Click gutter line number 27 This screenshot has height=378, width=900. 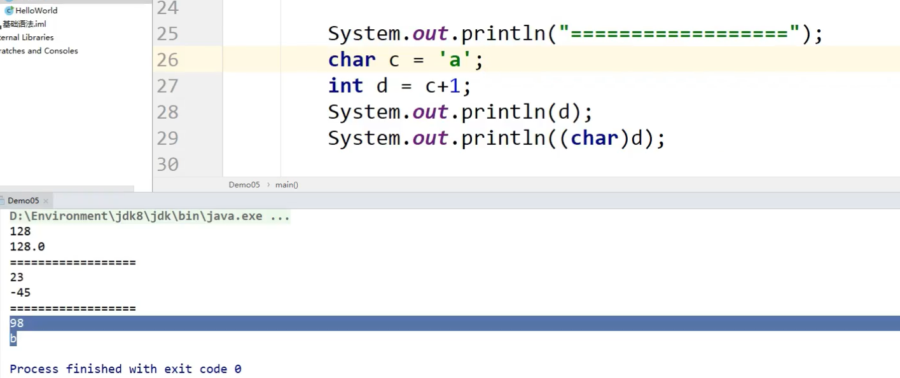click(x=167, y=86)
